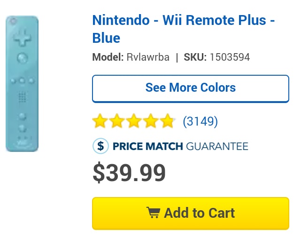
Task: Select the third rating star
Action: (x=134, y=122)
